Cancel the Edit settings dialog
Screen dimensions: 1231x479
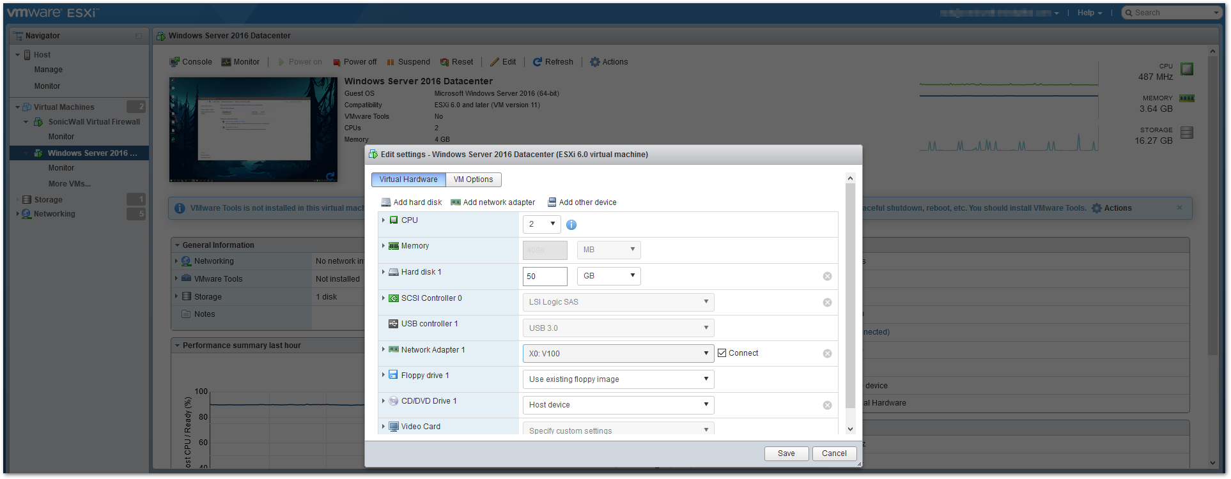(x=834, y=453)
